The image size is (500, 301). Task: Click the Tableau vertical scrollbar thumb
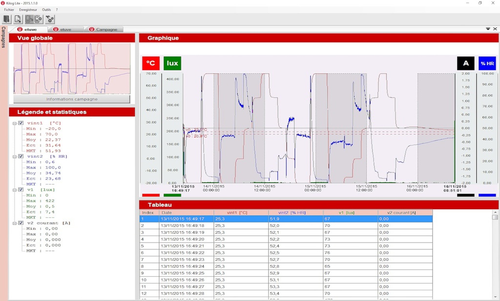click(495, 217)
